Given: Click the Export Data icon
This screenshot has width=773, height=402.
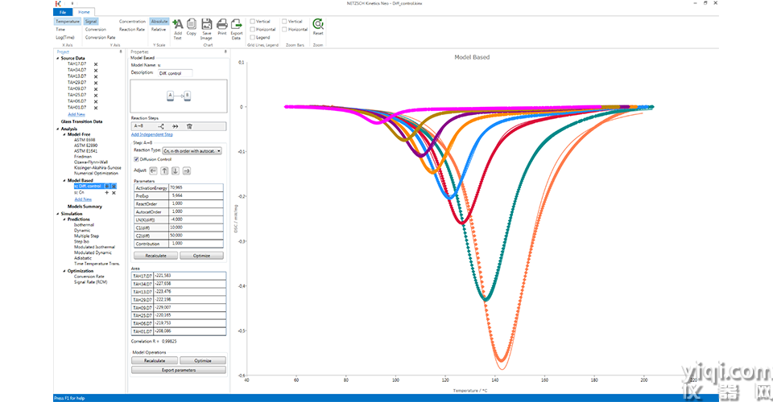Looking at the screenshot, I should coord(237,24).
